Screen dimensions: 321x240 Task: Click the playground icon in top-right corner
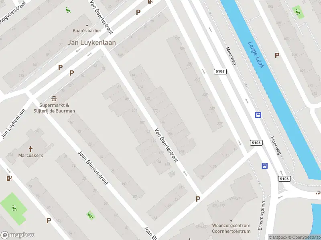[x=298, y=12]
